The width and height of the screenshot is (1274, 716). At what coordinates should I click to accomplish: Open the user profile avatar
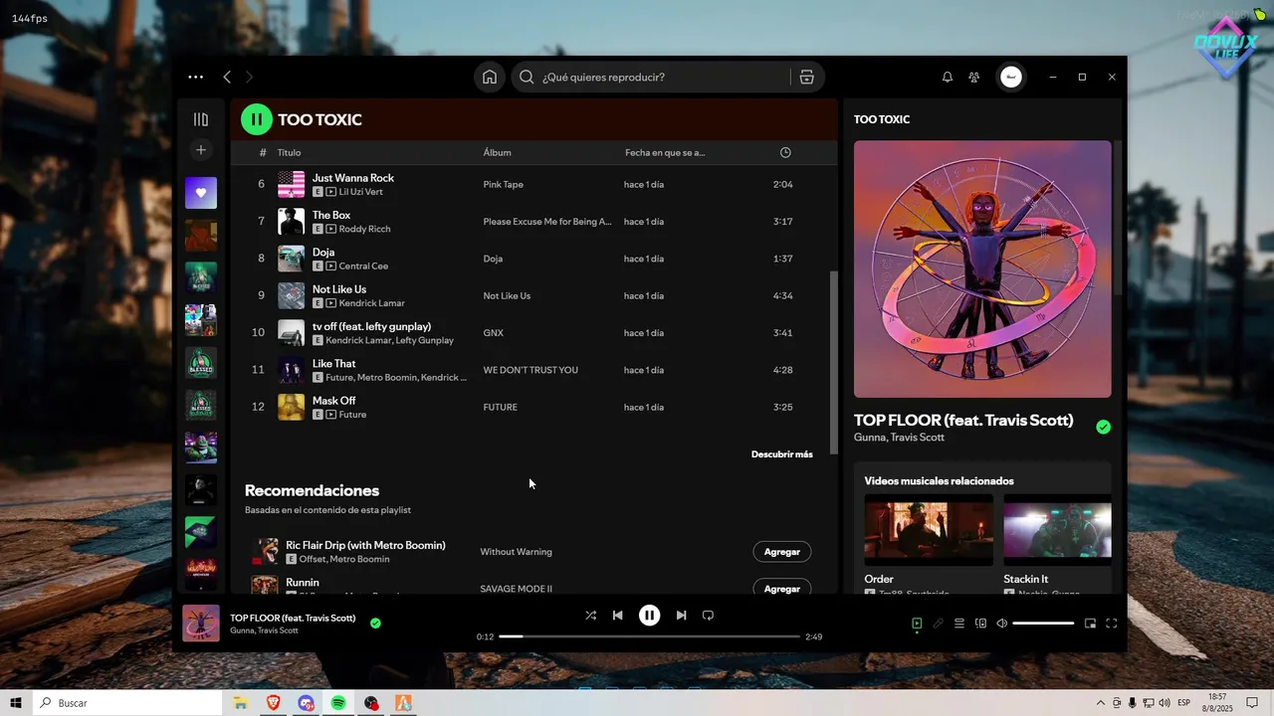point(1010,77)
